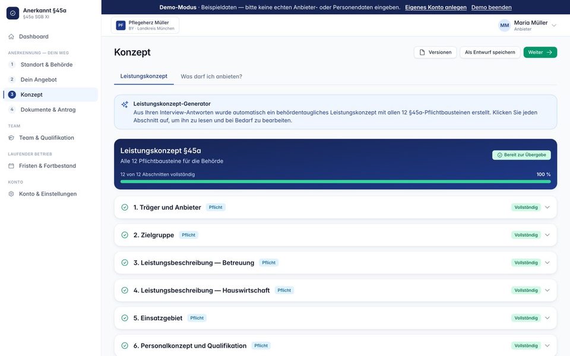Click the step 1 number badge in sidebar

[x=12, y=65]
